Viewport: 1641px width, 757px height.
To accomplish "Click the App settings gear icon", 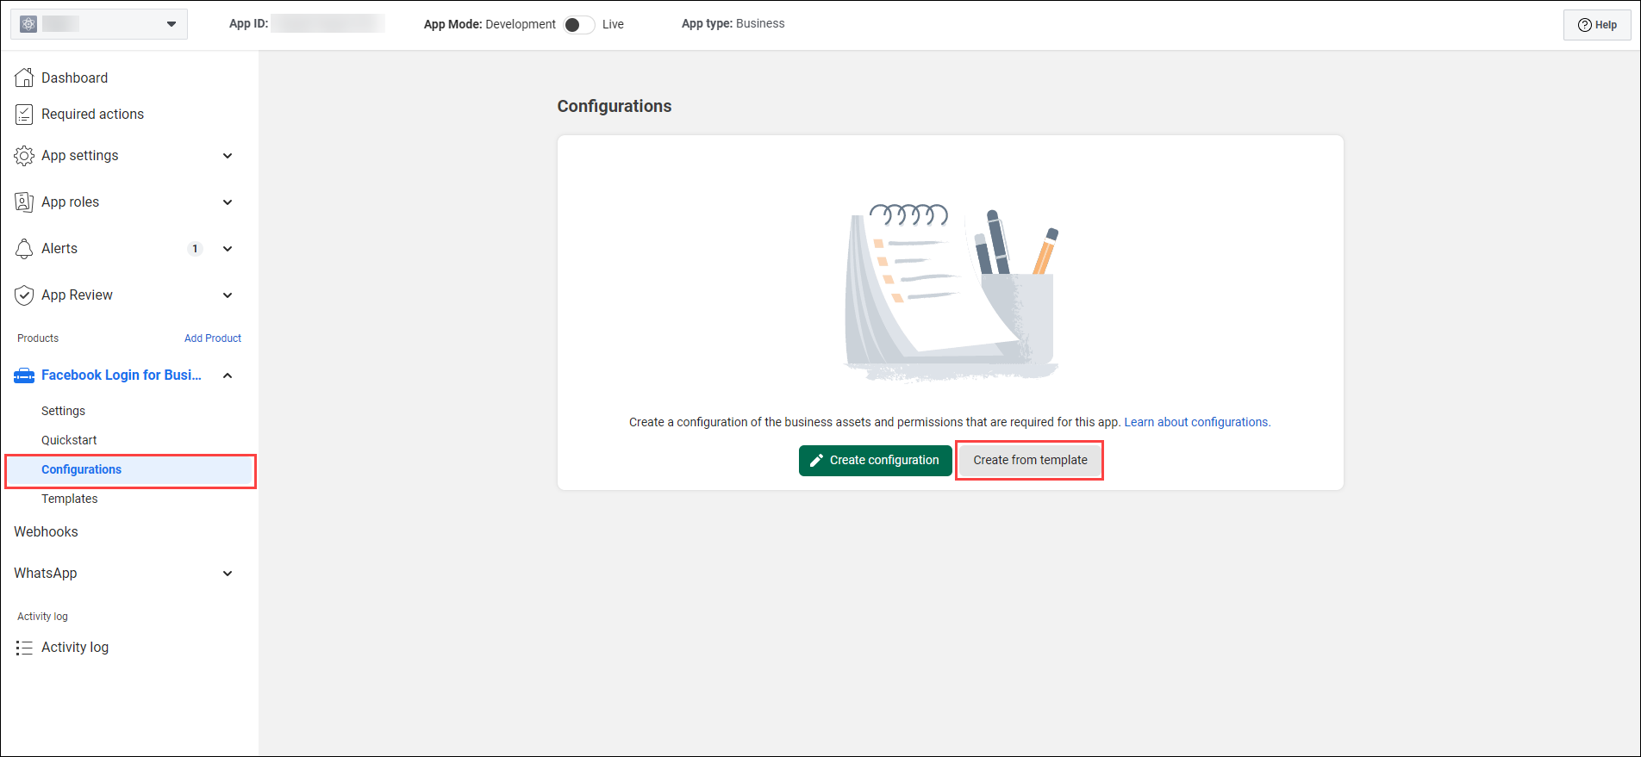I will pyautogui.click(x=24, y=156).
